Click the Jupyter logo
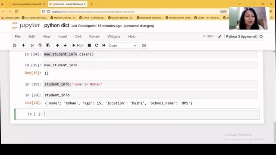Image resolution: width=276 pixels, height=155 pixels. (26, 25)
